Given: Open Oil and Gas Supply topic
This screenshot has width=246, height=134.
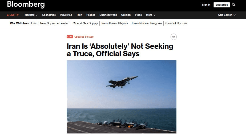Looking at the screenshot, I should (85, 23).
